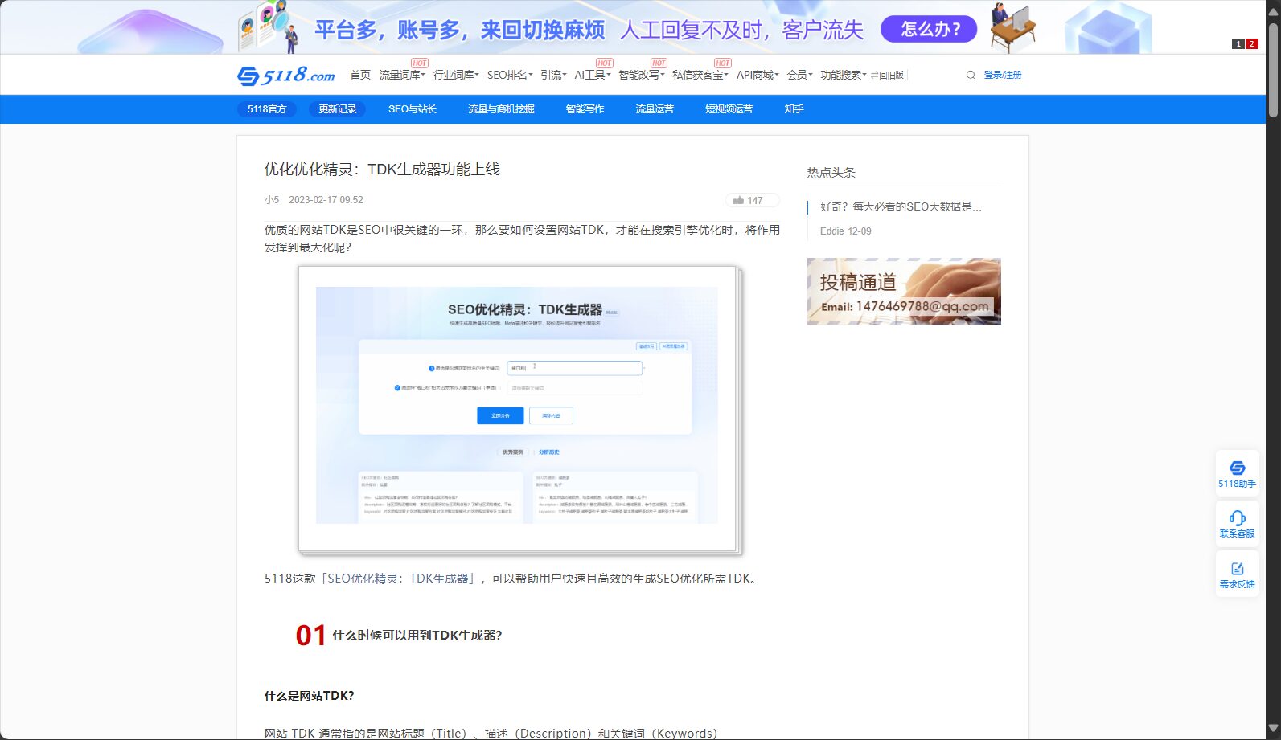The image size is (1281, 740).
Task: Click the 5118.com logo
Action: 285,76
